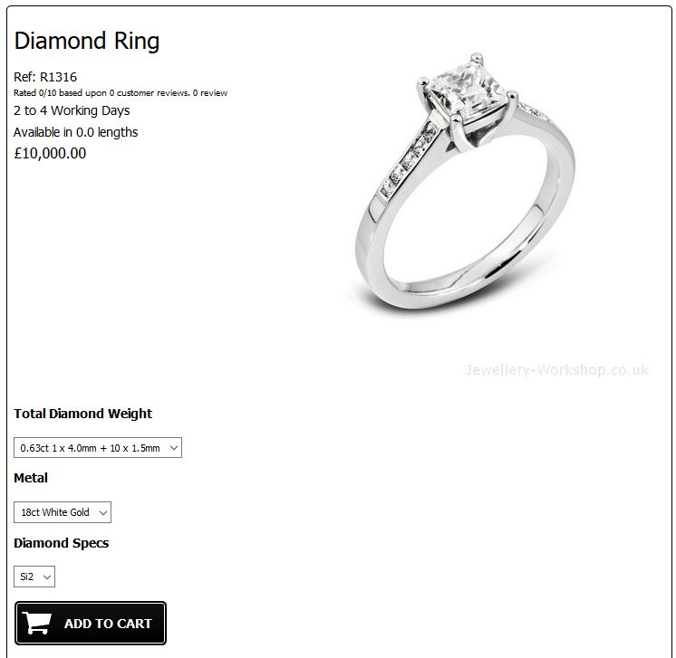The width and height of the screenshot is (676, 658).
Task: Click the chevron arrow beside 18ct White Gold
Action: 103,512
